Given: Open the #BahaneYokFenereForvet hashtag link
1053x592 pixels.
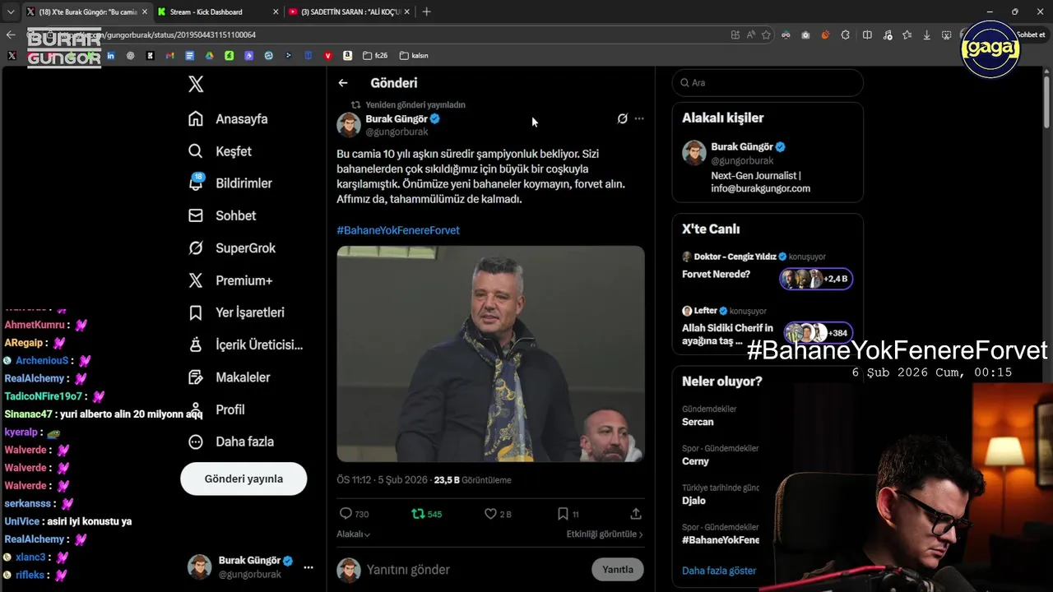Looking at the screenshot, I should [398, 230].
